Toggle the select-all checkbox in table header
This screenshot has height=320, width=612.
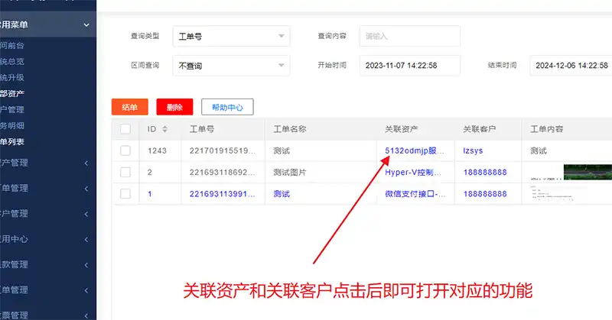125,129
